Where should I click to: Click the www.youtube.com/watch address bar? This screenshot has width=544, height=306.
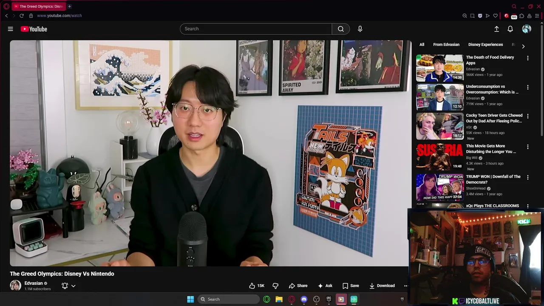point(59,16)
